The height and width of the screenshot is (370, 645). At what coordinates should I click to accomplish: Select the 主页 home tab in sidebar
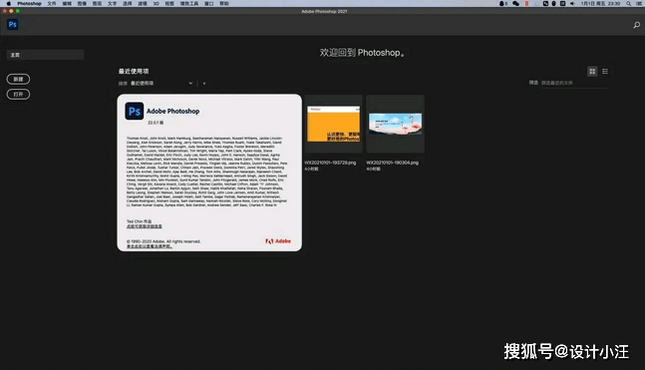(x=45, y=55)
